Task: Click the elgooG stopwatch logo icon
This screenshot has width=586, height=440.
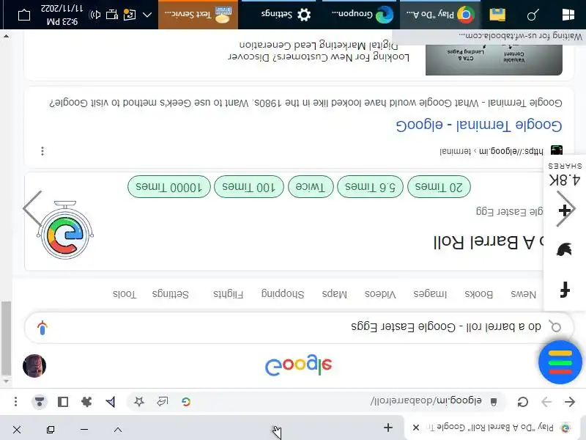Action: pos(65,230)
